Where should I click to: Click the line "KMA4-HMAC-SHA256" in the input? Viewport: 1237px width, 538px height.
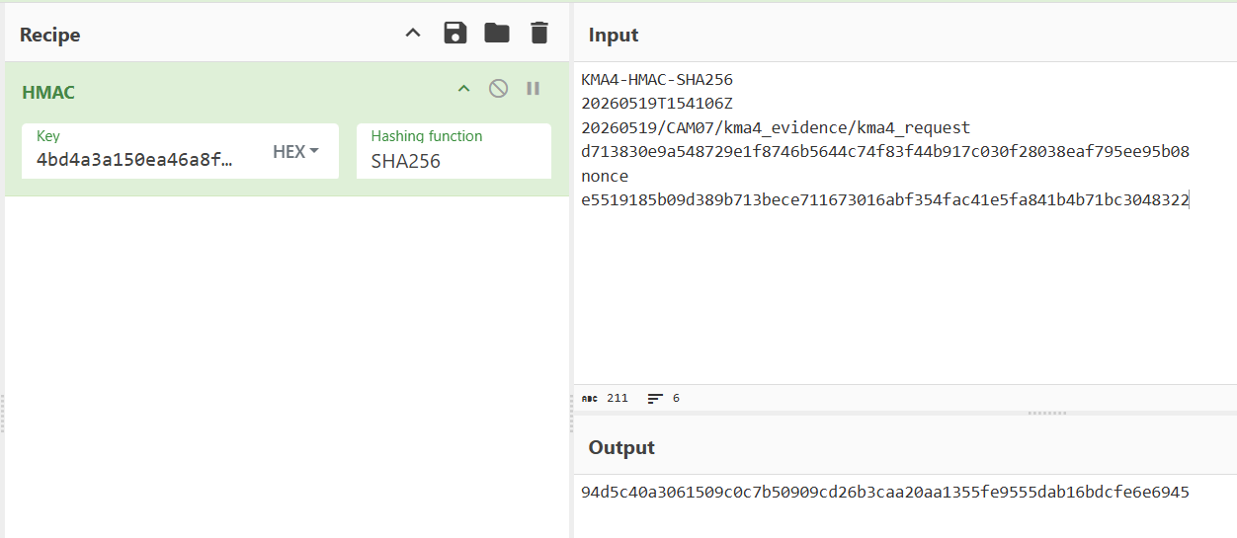coord(657,80)
